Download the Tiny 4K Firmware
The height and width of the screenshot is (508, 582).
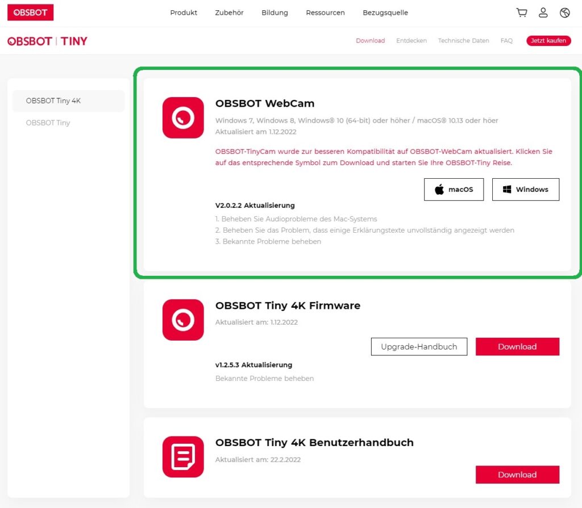tap(517, 346)
